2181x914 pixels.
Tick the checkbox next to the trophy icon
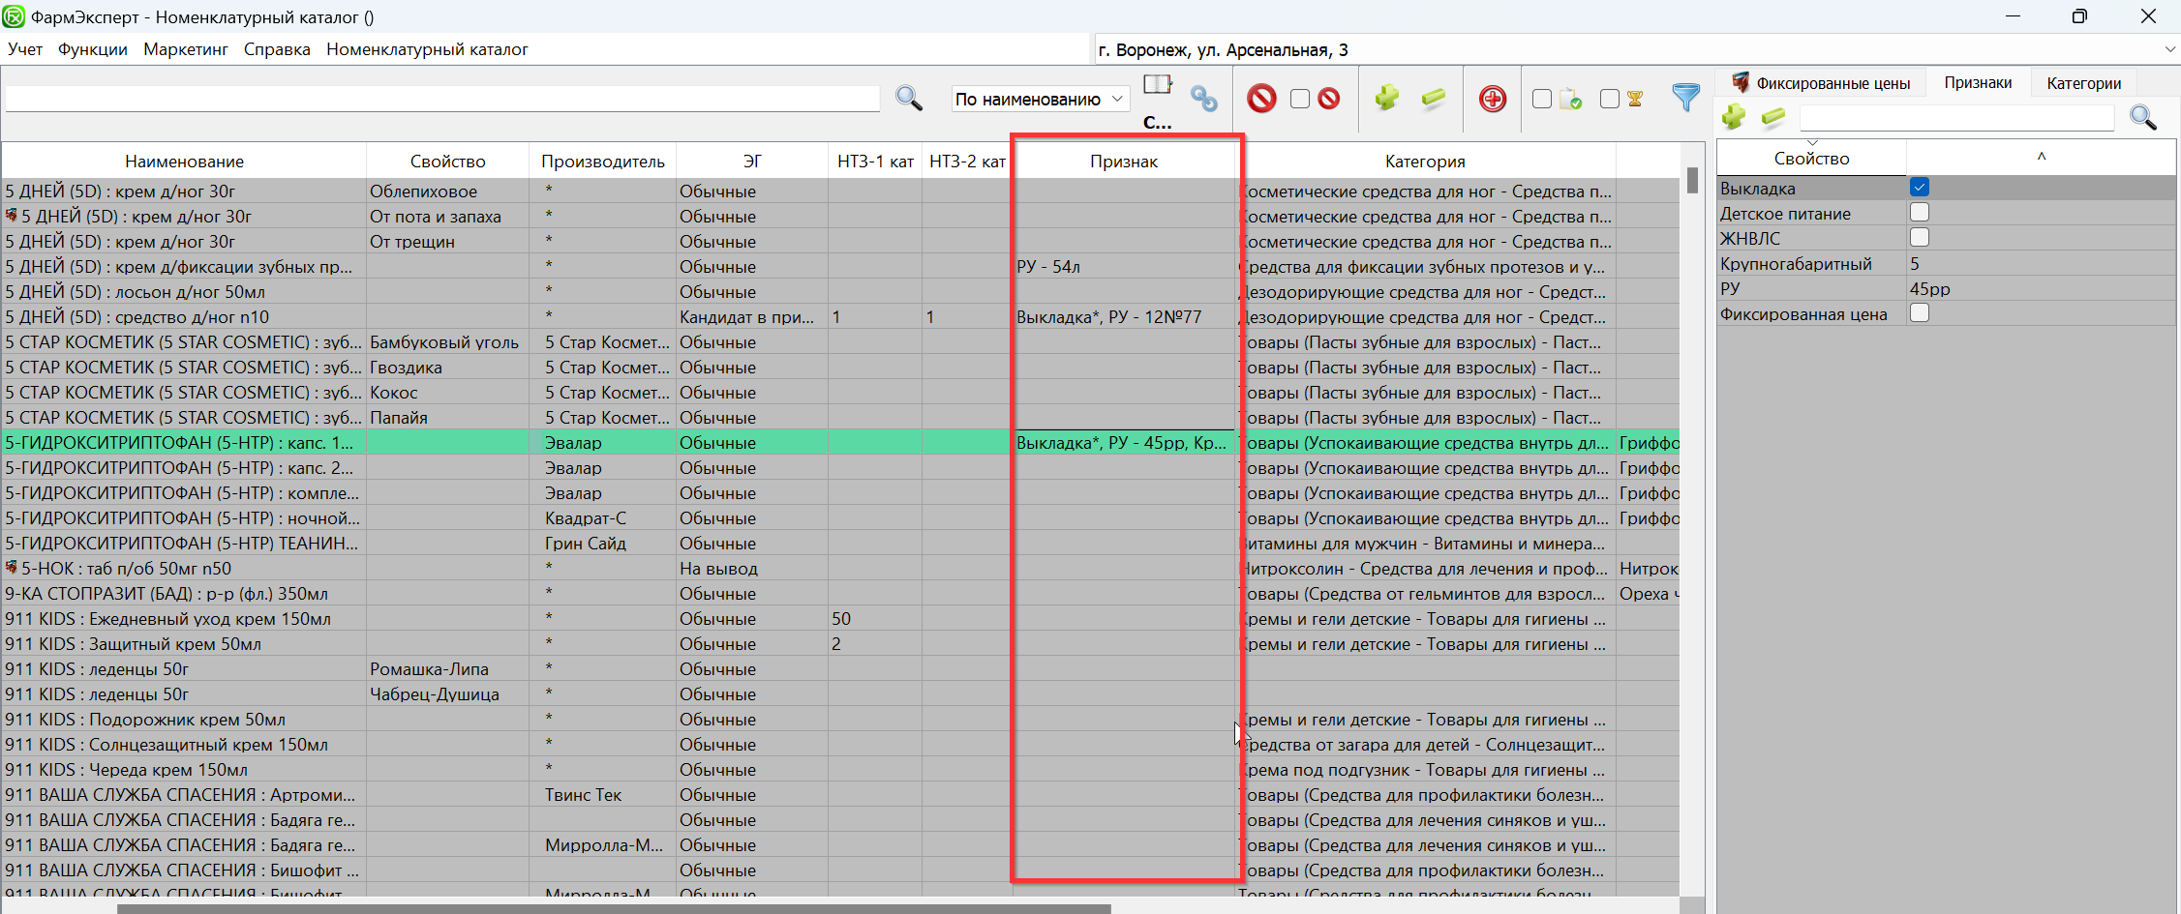pyautogui.click(x=1609, y=99)
